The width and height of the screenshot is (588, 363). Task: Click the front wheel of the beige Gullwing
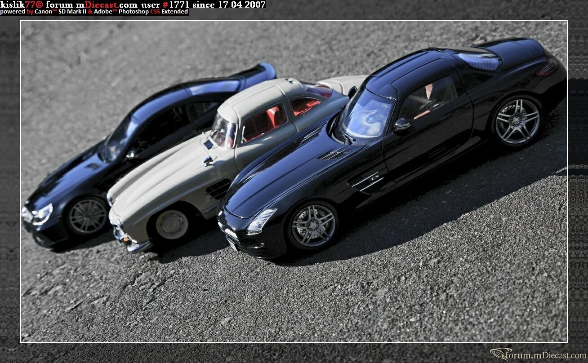click(172, 224)
